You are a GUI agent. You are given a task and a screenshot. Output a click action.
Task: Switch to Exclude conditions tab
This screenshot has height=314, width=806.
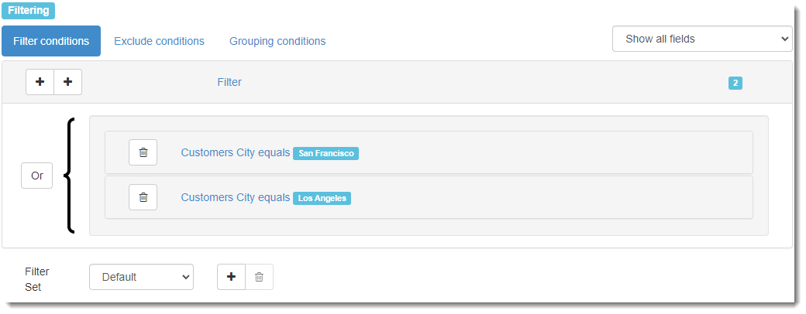tap(159, 41)
